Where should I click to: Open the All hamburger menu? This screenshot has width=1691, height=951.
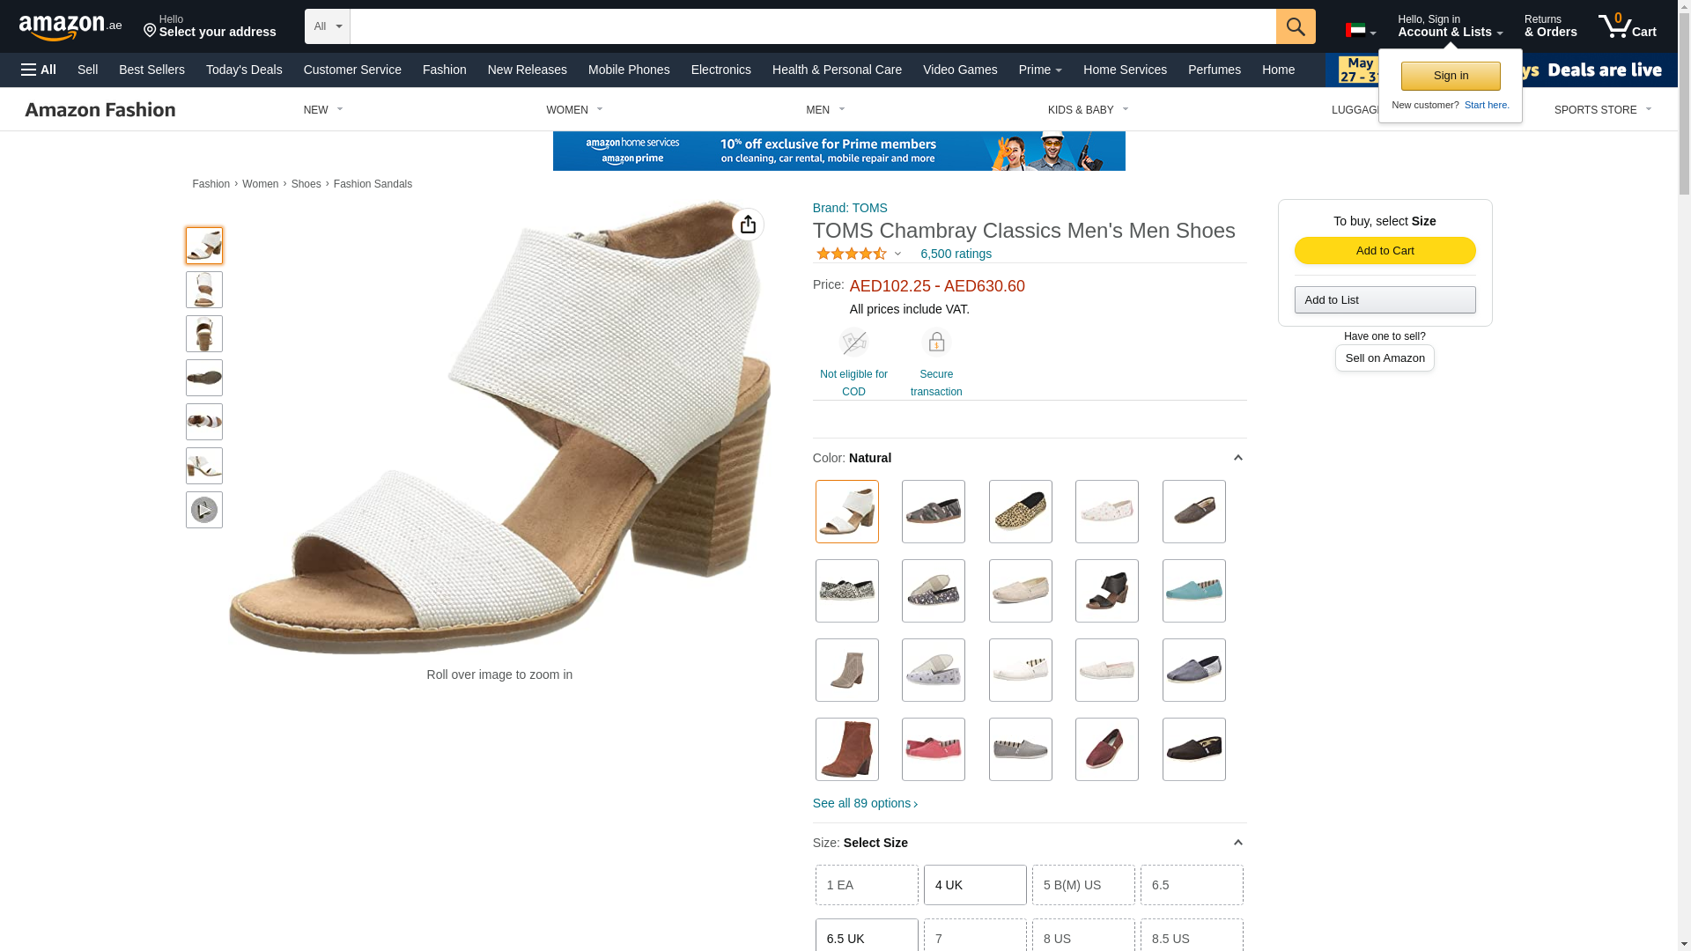pyautogui.click(x=39, y=70)
